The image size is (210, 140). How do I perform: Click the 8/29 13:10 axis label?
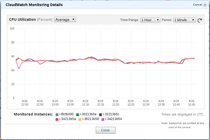85,103
